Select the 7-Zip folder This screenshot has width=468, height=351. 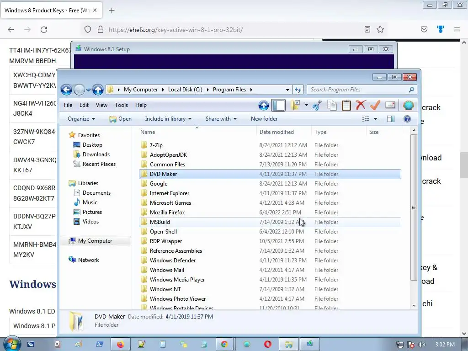pyautogui.click(x=270, y=145)
